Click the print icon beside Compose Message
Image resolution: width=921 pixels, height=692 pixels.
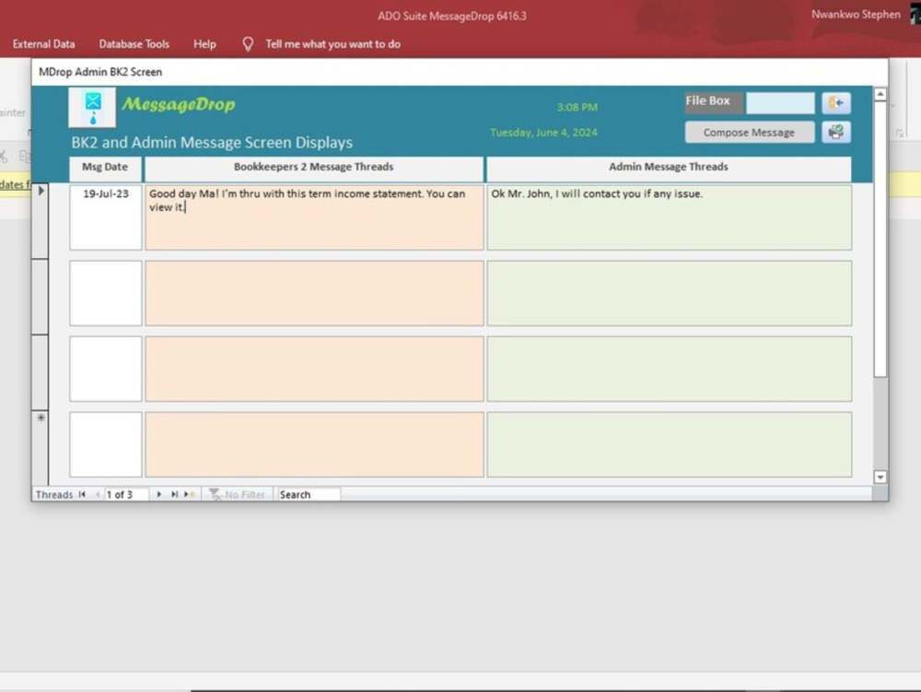836,132
